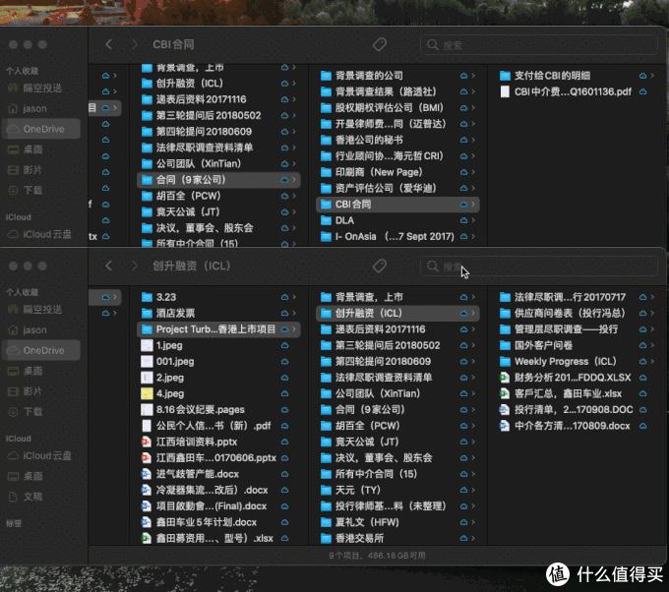This screenshot has height=592, width=669.
Task: Open 下载 in upper window sidebar
Action: pos(26,190)
